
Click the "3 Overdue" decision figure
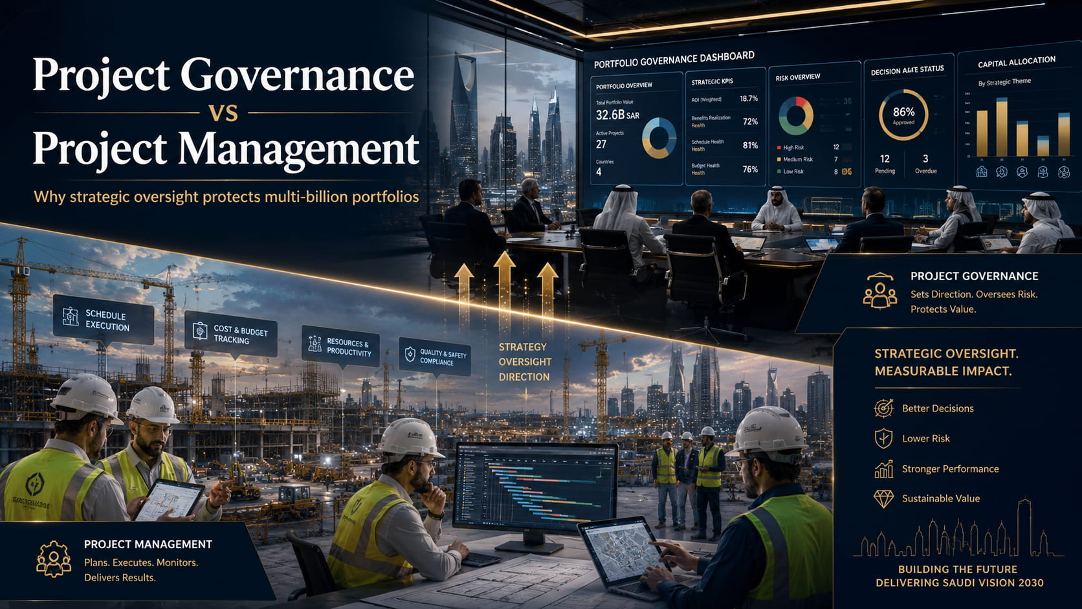point(925,164)
